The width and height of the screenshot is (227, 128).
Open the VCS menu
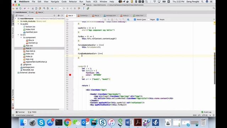[95, 1]
